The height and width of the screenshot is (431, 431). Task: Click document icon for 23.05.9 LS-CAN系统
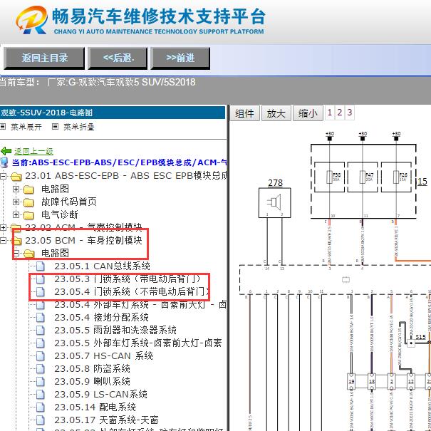pos(41,394)
